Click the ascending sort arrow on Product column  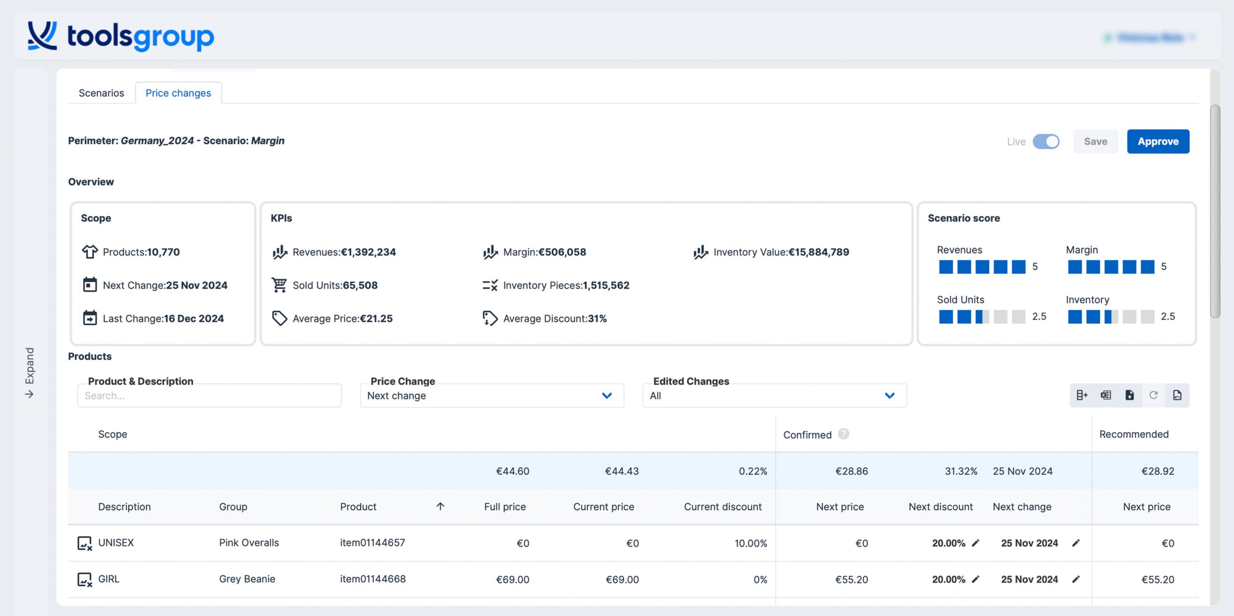440,506
